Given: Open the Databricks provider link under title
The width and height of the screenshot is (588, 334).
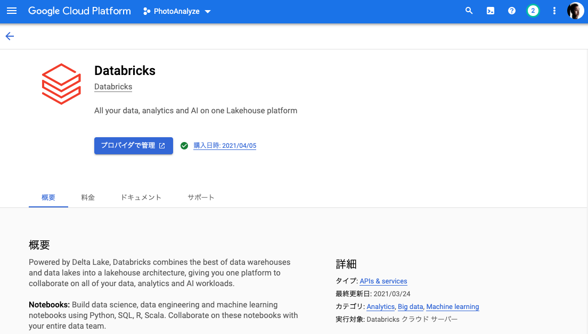Looking at the screenshot, I should pos(113,87).
